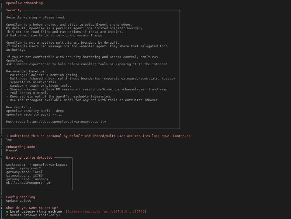Click 'By default, OpenClaw is a personal agent' line

(x=75, y=28)
